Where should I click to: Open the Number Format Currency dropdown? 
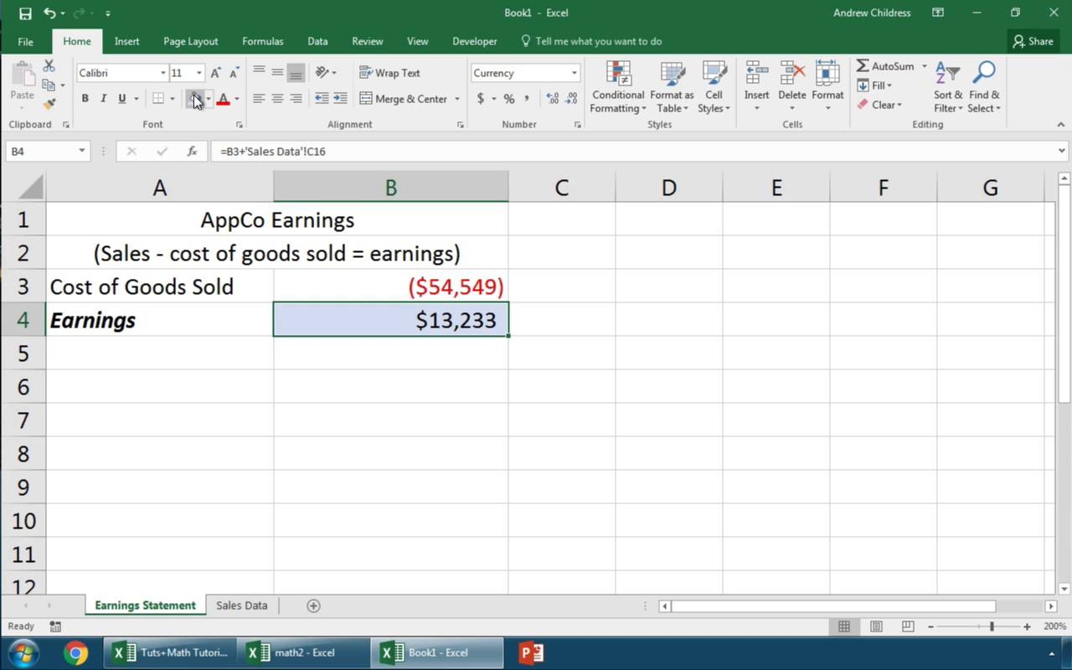pyautogui.click(x=574, y=73)
